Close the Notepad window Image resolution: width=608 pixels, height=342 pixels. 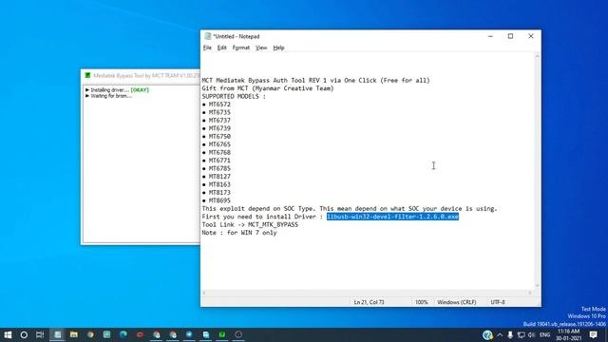pyautogui.click(x=531, y=36)
